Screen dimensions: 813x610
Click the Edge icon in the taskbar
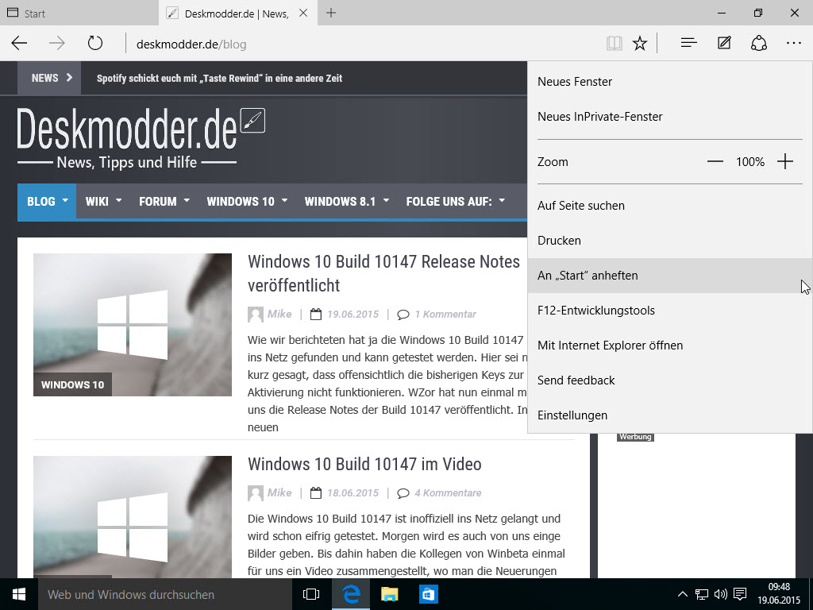click(350, 594)
